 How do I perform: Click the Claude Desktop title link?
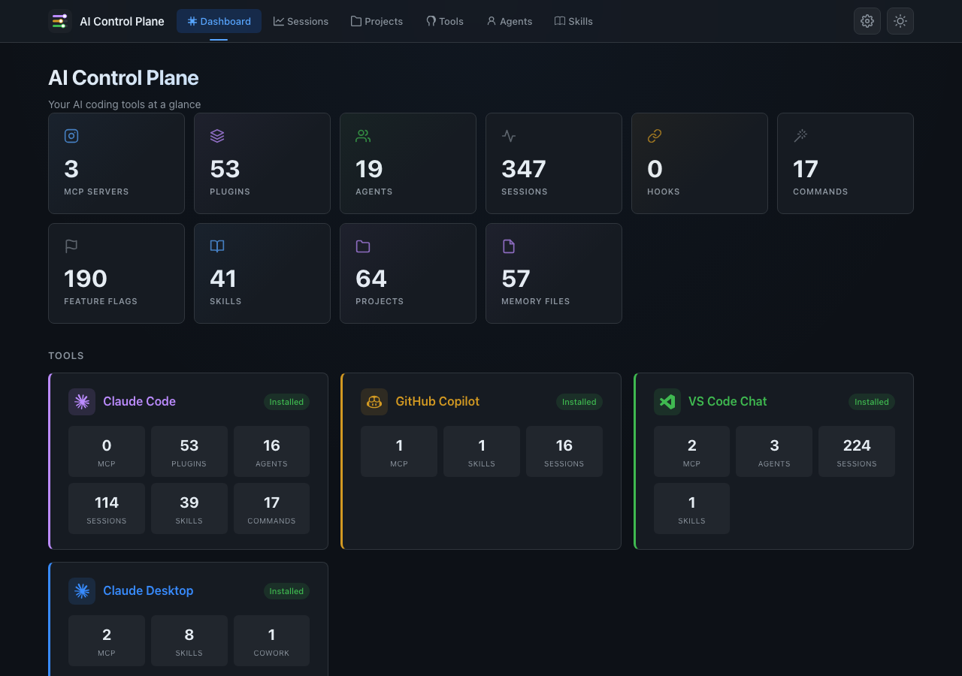click(148, 591)
